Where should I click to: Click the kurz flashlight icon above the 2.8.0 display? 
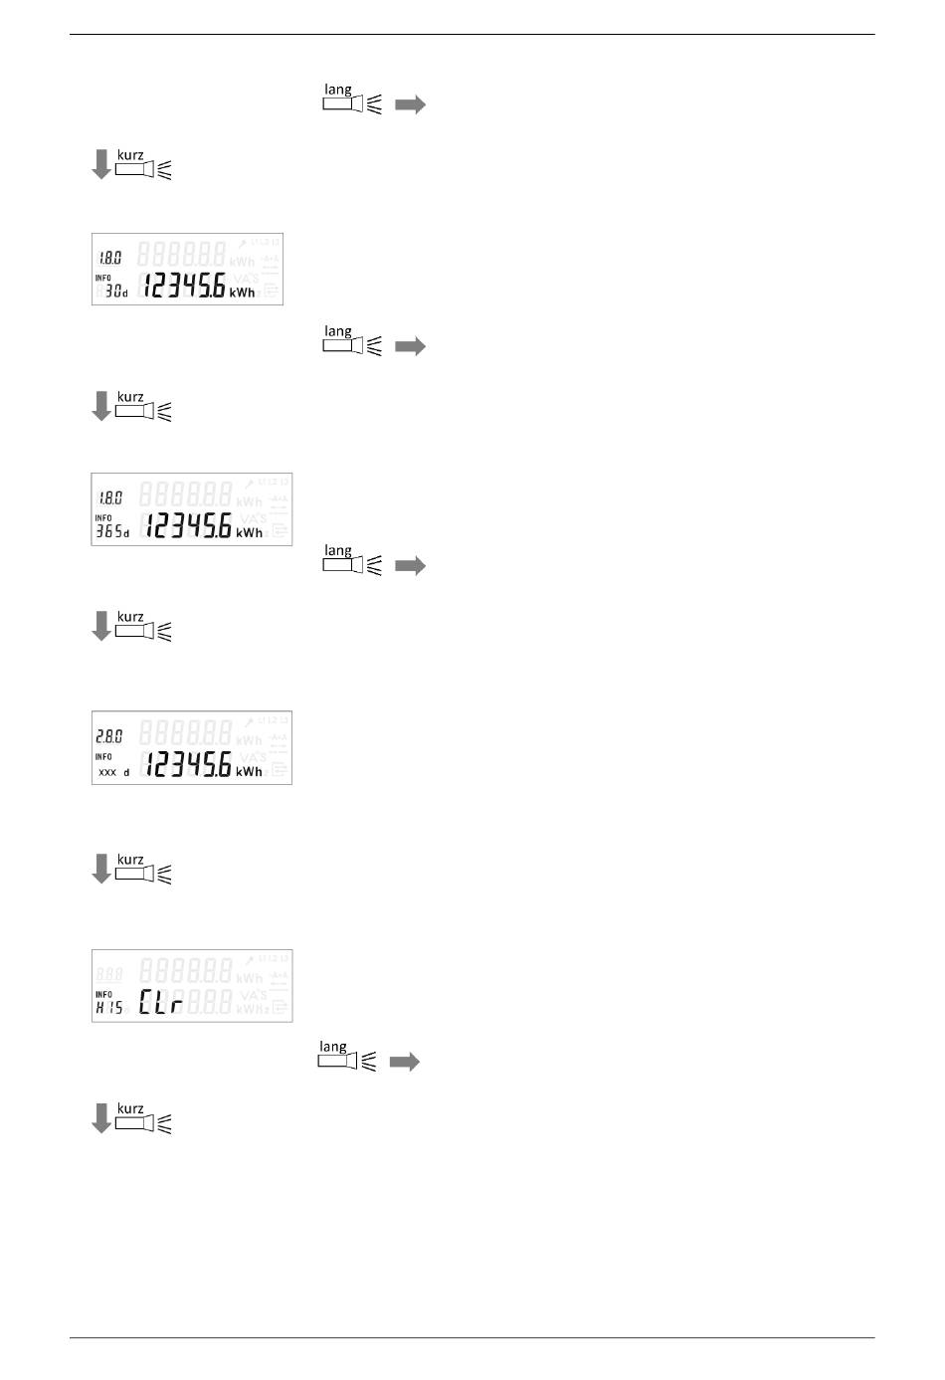[x=143, y=626]
